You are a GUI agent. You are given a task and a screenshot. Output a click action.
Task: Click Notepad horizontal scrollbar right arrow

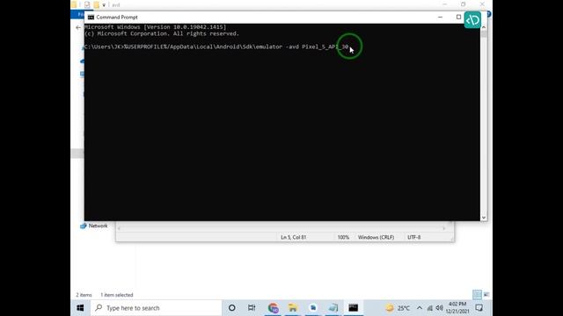(x=443, y=228)
